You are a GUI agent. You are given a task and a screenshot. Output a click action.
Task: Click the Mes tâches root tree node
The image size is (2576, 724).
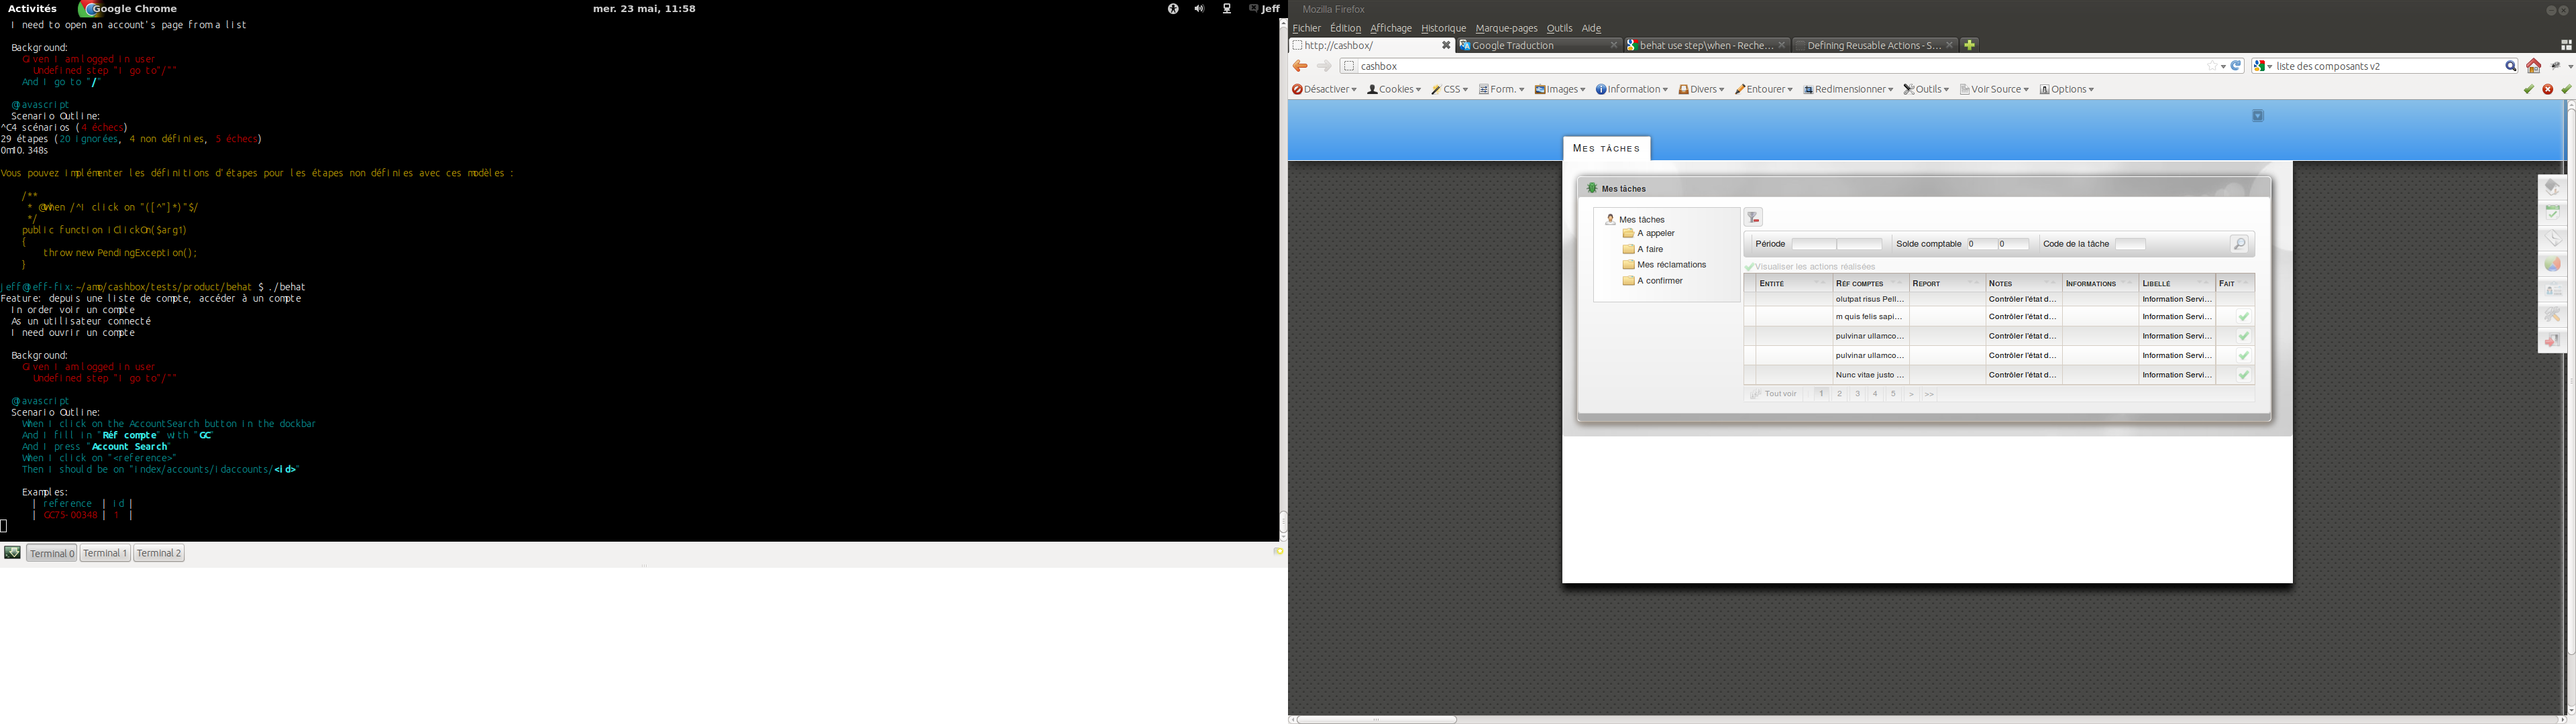pos(1635,220)
